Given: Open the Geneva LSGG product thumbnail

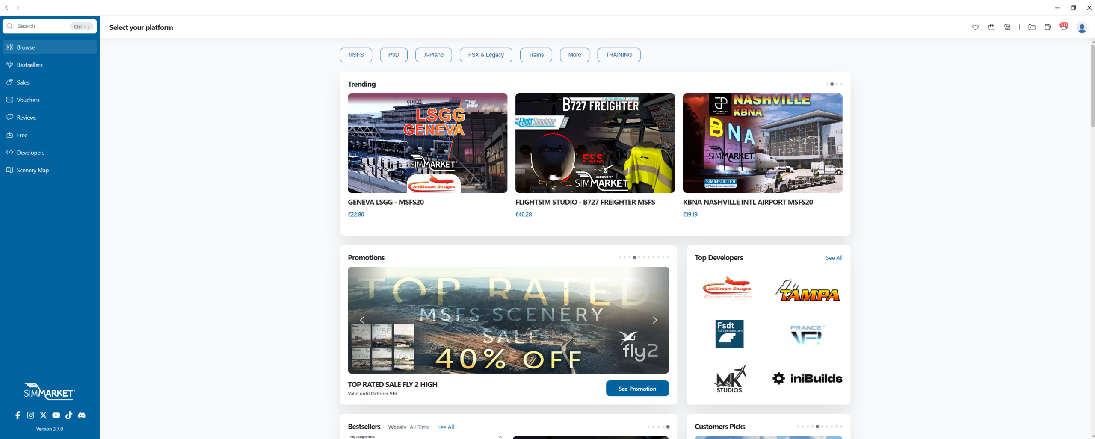Looking at the screenshot, I should [427, 143].
